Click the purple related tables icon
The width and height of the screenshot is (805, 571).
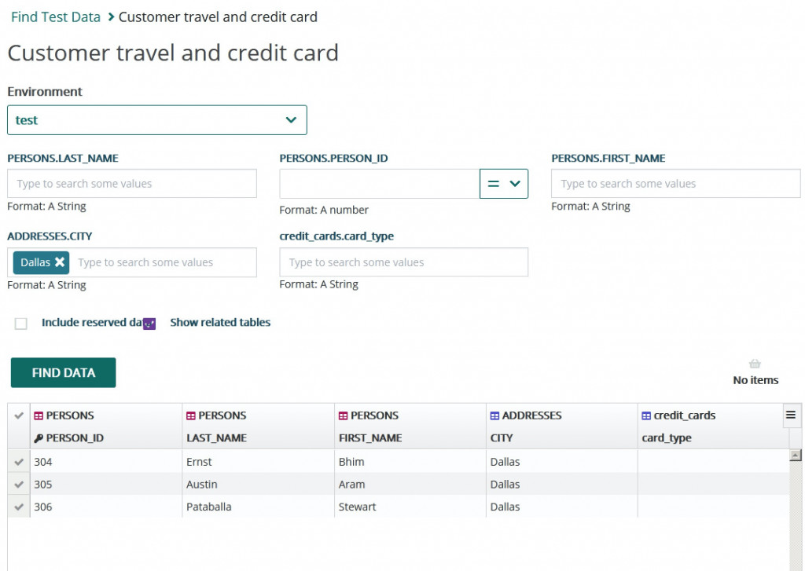(149, 324)
